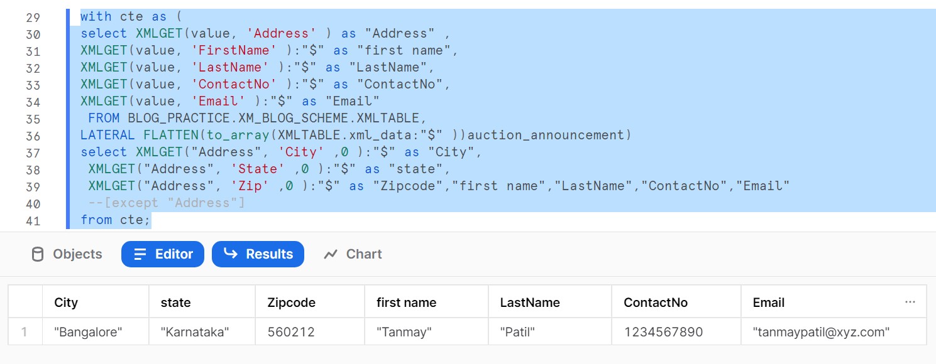This screenshot has width=936, height=364.
Task: Click the Zipcode column header
Action: tap(291, 302)
